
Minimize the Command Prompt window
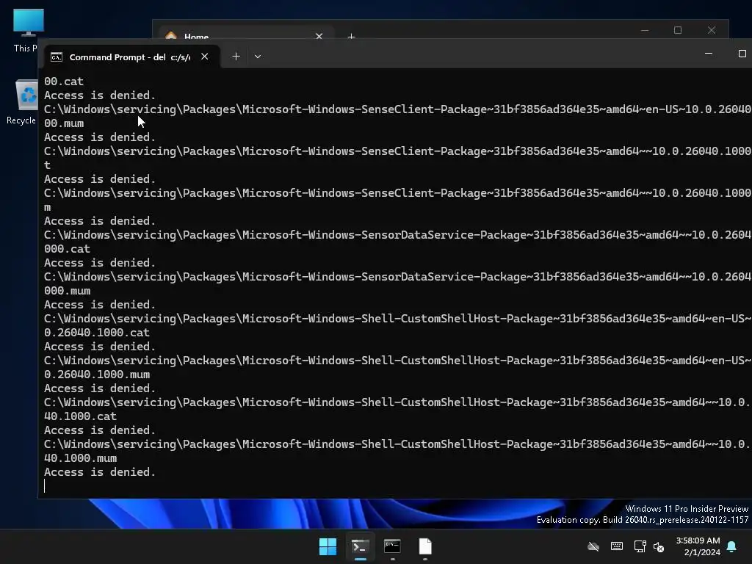click(x=709, y=54)
